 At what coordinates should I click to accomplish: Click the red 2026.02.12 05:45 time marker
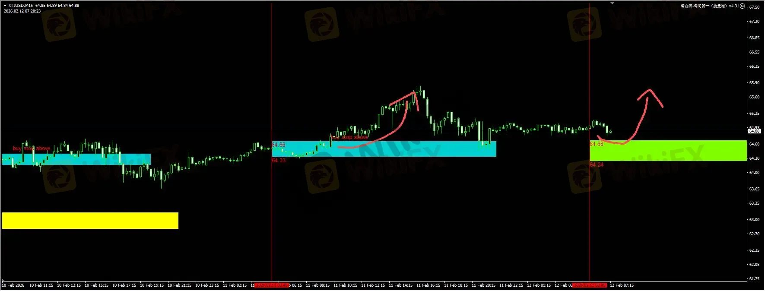pyautogui.click(x=590, y=285)
